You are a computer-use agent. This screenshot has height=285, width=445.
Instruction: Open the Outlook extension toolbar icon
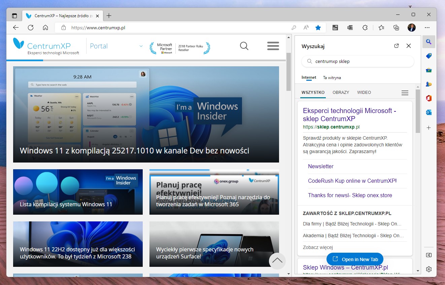click(350, 28)
